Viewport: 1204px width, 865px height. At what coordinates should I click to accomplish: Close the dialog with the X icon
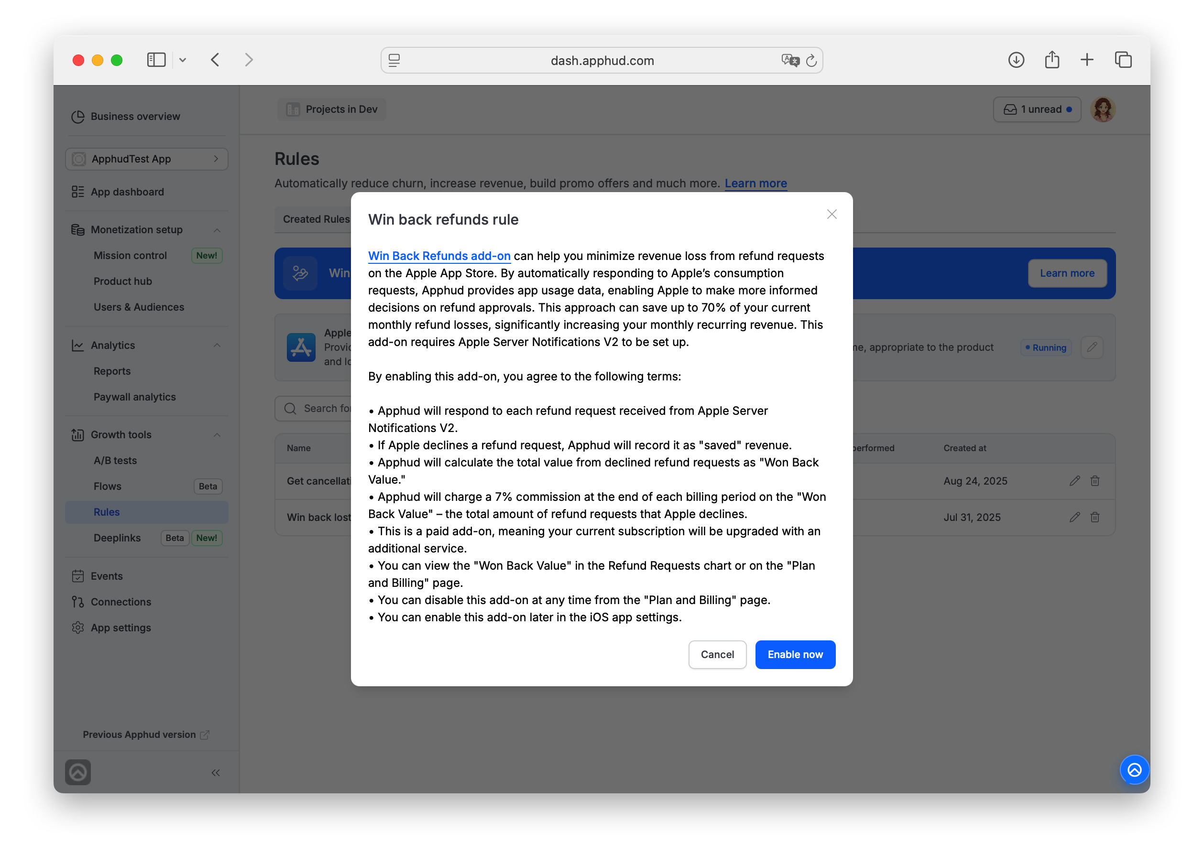[832, 215]
